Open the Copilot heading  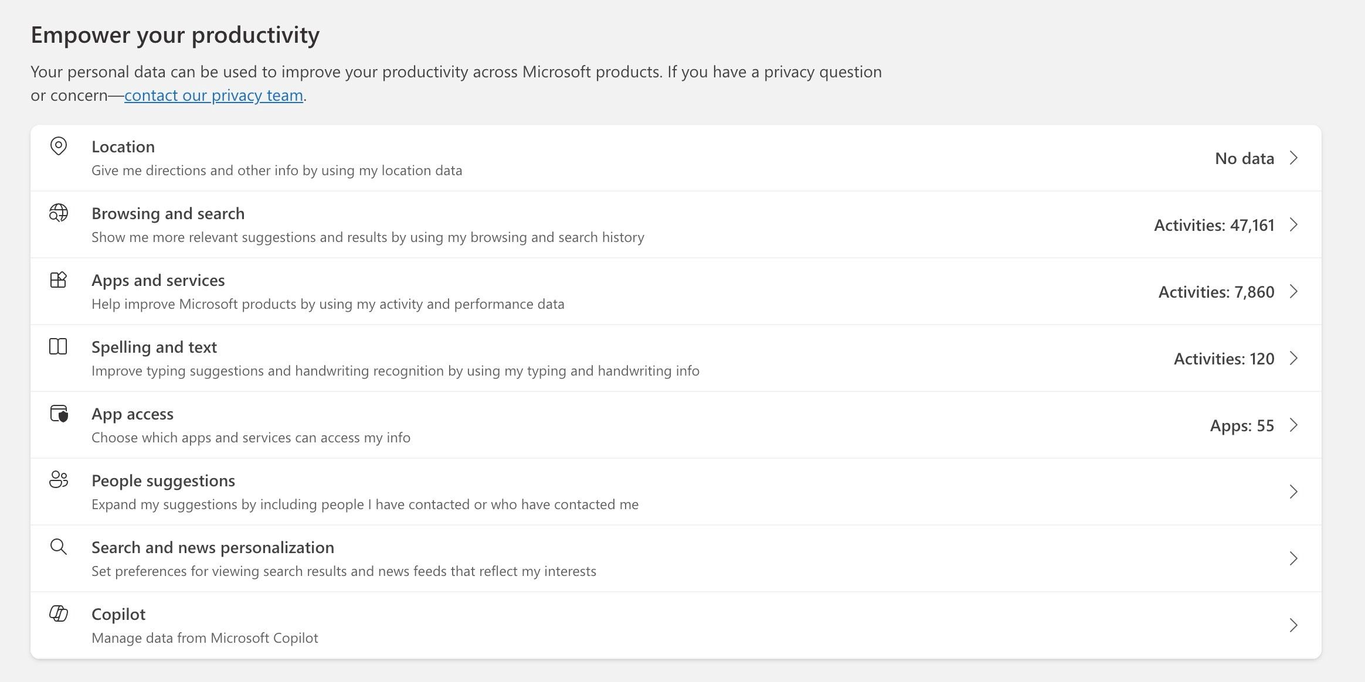tap(118, 614)
